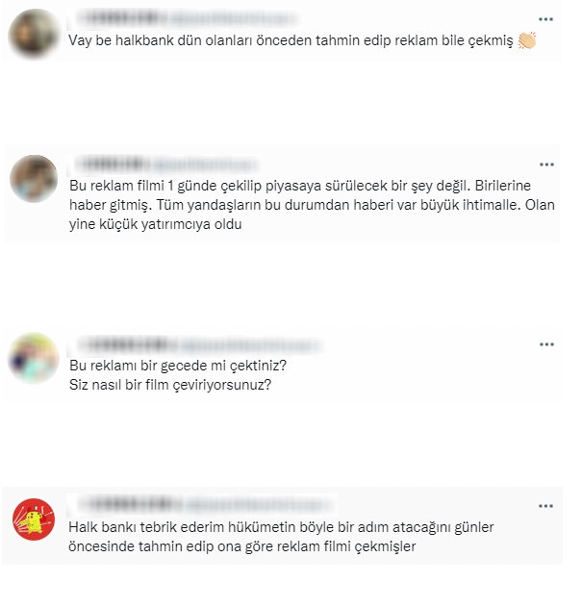The image size is (582, 608).
Task: Open more menu on 'Bu reklamı bir gecede' tweet
Action: point(546,344)
